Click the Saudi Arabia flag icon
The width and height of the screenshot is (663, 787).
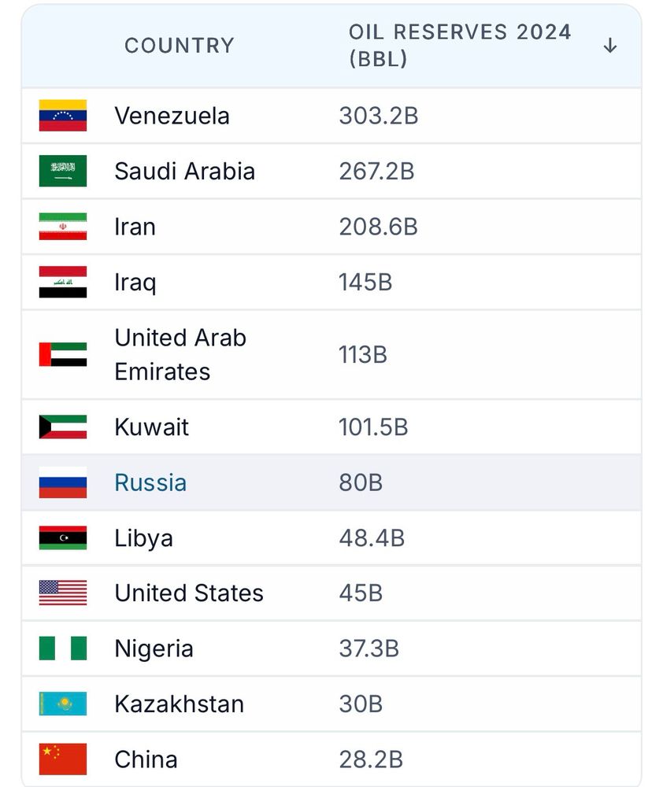tap(63, 171)
